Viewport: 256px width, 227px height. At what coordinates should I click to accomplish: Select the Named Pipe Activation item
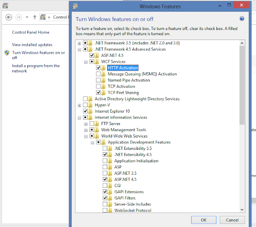pos(129,80)
